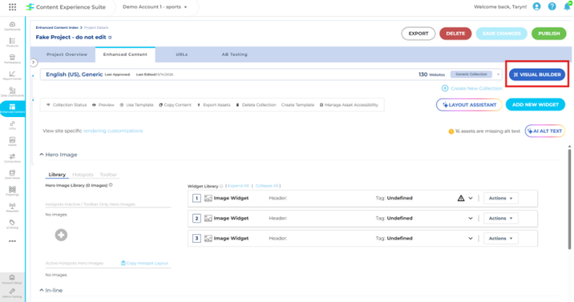Open the LAYOUT ASSISTANT
Viewport: 574px width, 302px height.
point(469,105)
